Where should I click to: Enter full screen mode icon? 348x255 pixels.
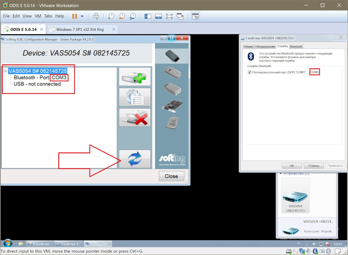[169, 16]
